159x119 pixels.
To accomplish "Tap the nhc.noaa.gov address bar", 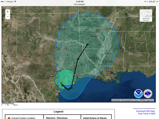I will (79, 4).
